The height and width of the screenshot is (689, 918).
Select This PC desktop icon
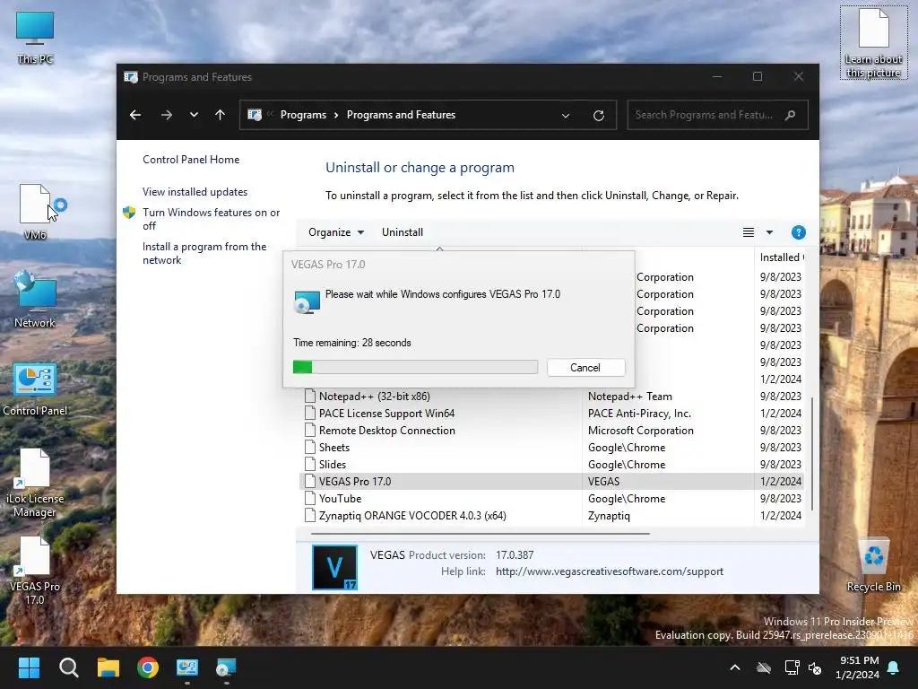point(35,39)
